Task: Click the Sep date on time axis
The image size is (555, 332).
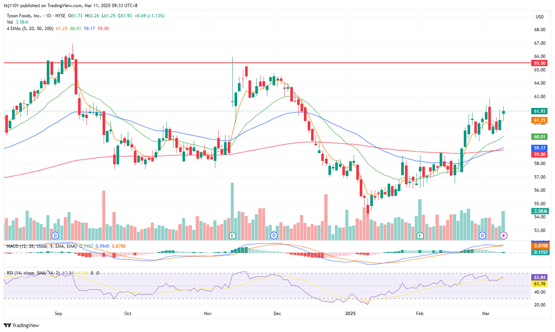Action: pyautogui.click(x=58, y=314)
